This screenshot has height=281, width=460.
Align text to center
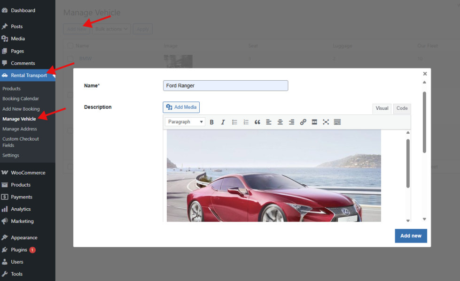(x=280, y=122)
